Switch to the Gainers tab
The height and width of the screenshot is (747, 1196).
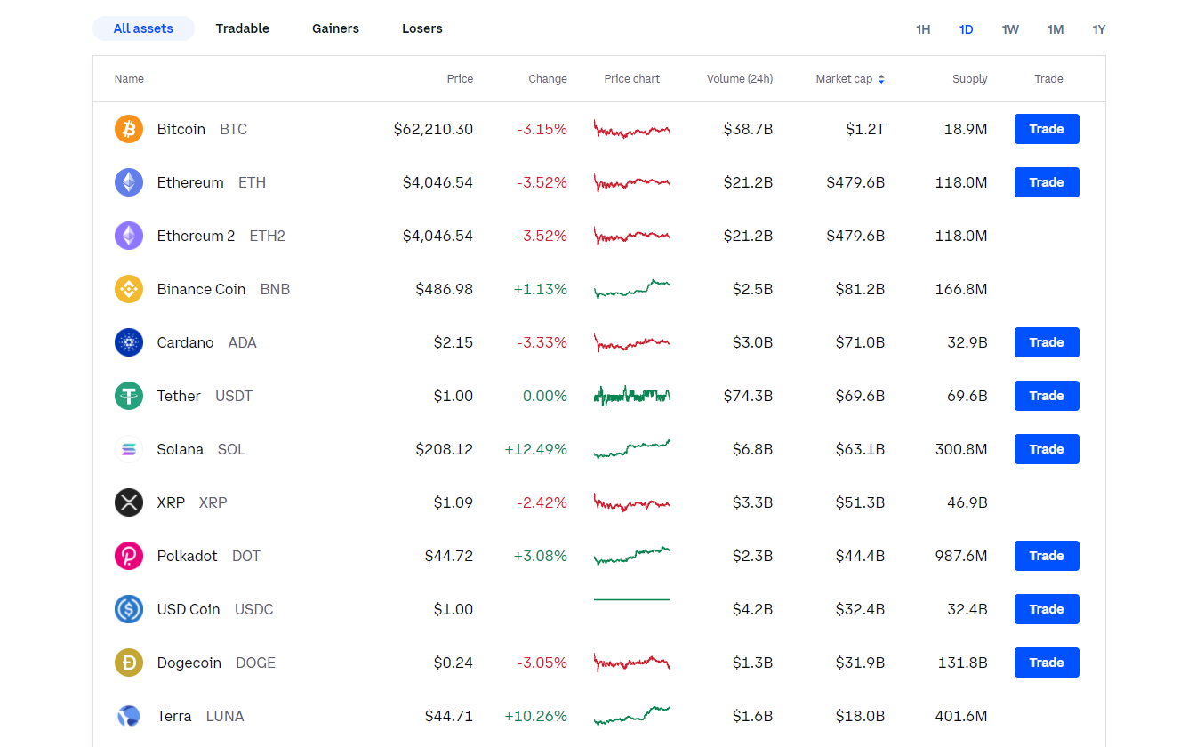pyautogui.click(x=335, y=28)
